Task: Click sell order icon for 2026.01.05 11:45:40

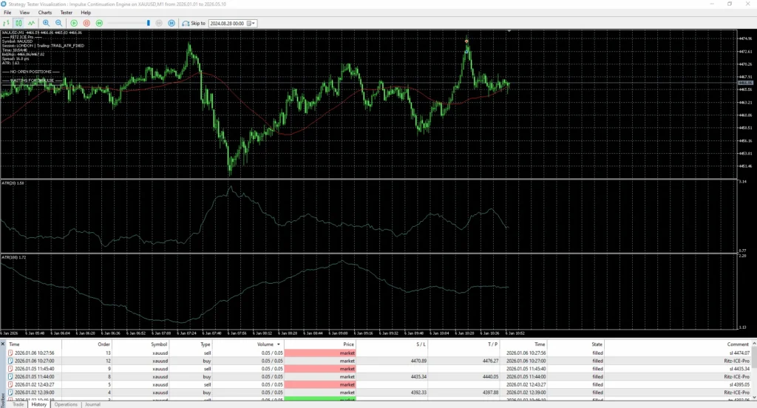Action: [x=10, y=369]
